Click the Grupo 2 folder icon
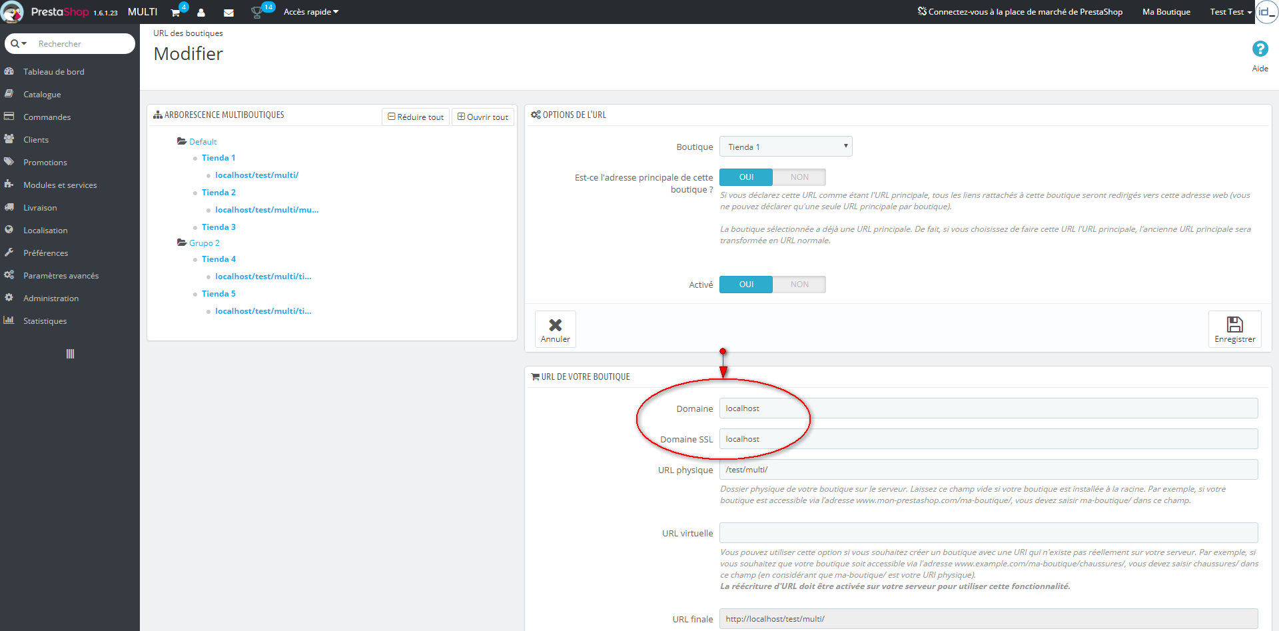Viewport: 1279px width, 631px height. (x=182, y=243)
